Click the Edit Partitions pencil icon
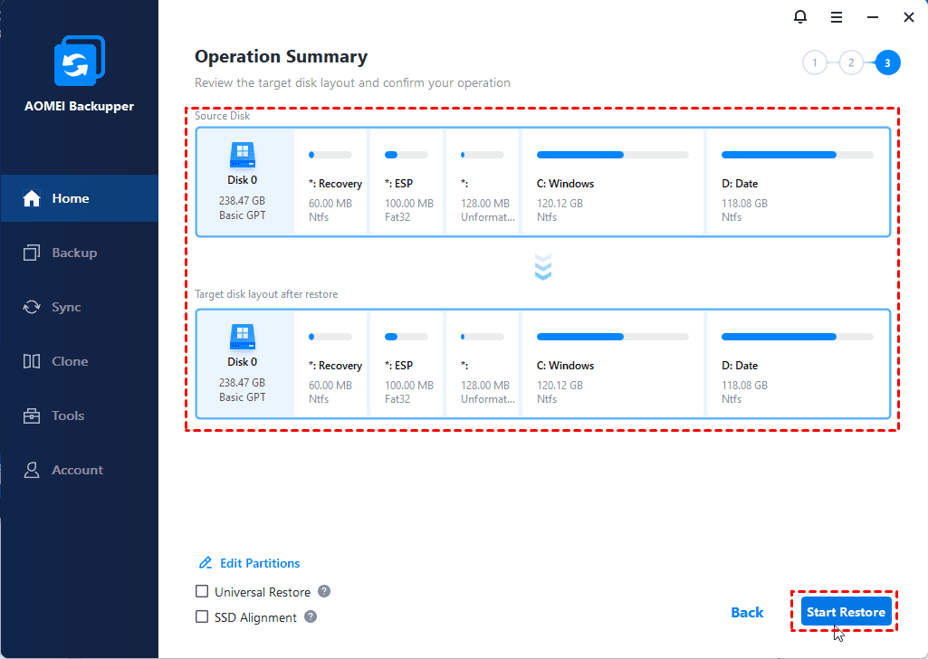Viewport: 928px width, 659px height. [206, 563]
